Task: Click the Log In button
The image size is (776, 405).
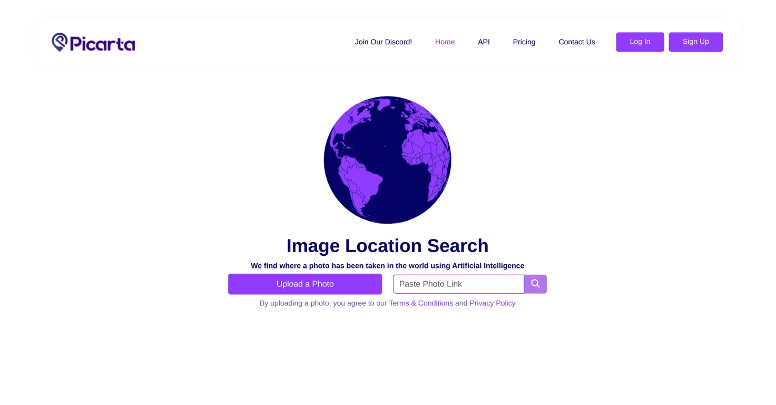Action: point(640,42)
